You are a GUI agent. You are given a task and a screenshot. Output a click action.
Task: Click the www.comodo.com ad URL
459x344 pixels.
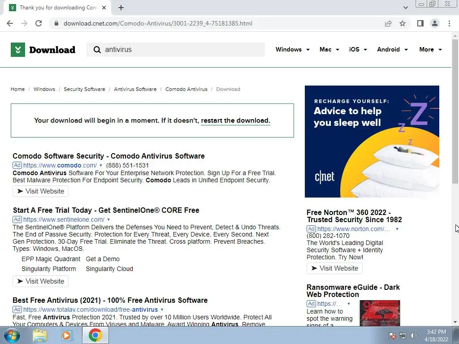click(60, 165)
